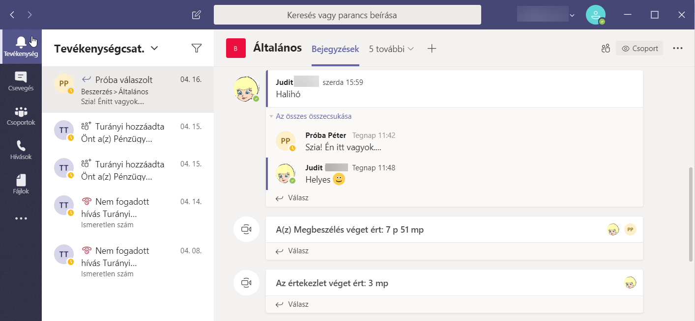This screenshot has width=695, height=321.
Task: Expand the Tevékenységcsat. feed dropdown
Action: point(154,48)
